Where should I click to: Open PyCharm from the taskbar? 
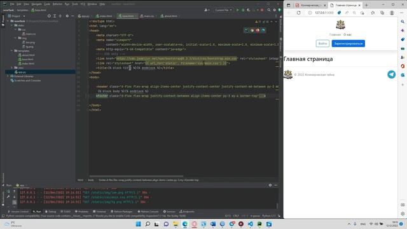click(x=259, y=224)
